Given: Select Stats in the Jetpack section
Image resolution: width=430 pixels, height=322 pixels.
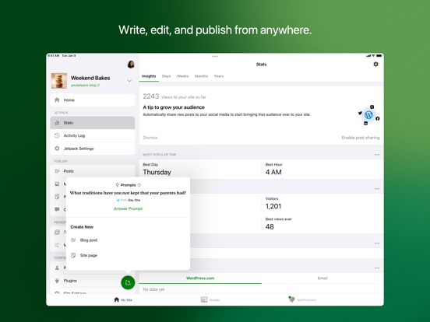Looking at the screenshot, I should click(93, 123).
